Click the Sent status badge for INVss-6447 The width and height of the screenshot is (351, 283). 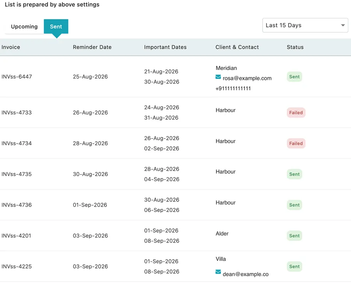294,77
